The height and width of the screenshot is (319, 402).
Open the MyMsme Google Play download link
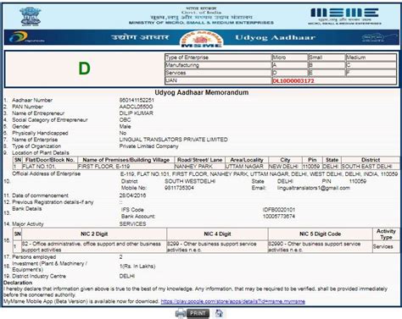point(232,301)
